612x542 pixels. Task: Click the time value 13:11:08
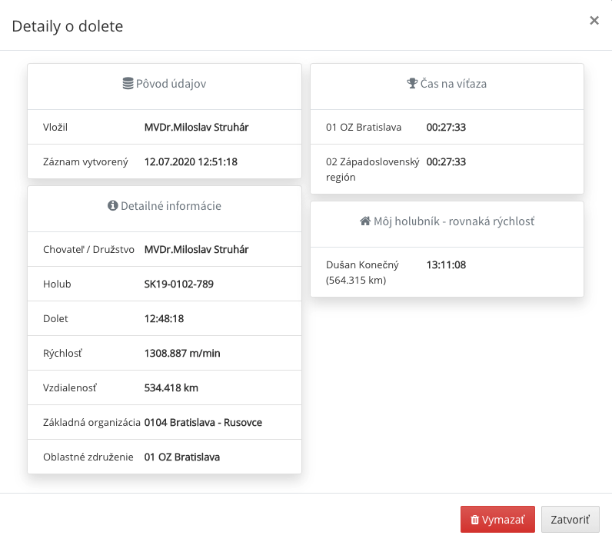click(446, 265)
